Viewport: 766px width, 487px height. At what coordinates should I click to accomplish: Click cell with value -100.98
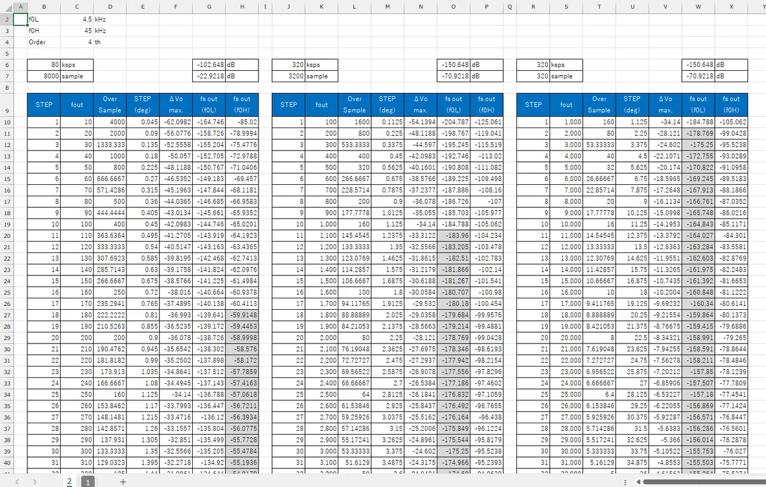486,292
